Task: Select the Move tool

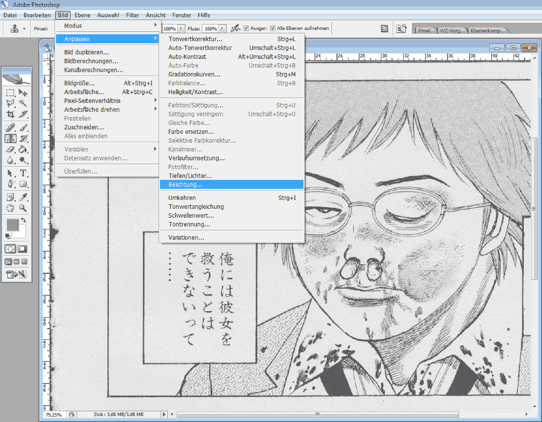Action: click(x=23, y=92)
